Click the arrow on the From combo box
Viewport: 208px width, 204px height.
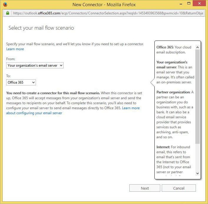(x=61, y=65)
